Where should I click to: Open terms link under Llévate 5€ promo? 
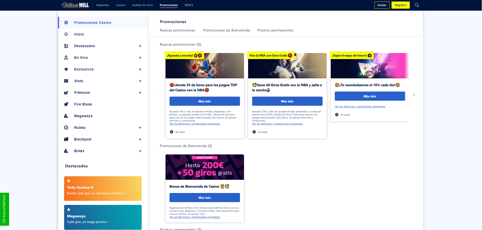[195, 124]
